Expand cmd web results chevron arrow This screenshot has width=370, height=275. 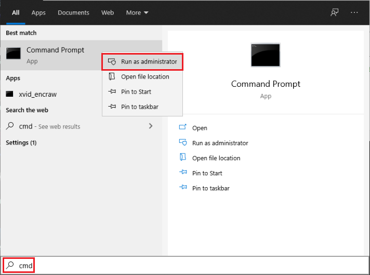pyautogui.click(x=151, y=126)
